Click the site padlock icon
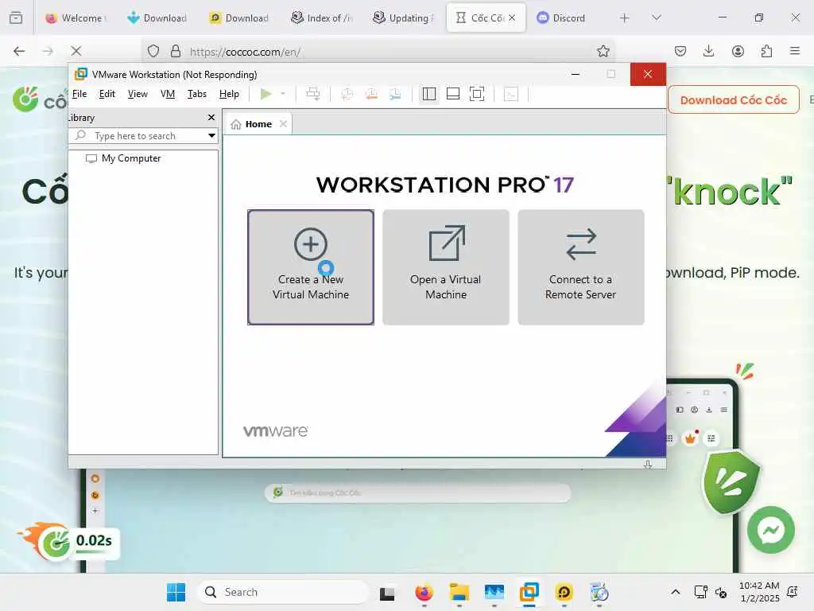The width and height of the screenshot is (814, 611). pos(176,51)
